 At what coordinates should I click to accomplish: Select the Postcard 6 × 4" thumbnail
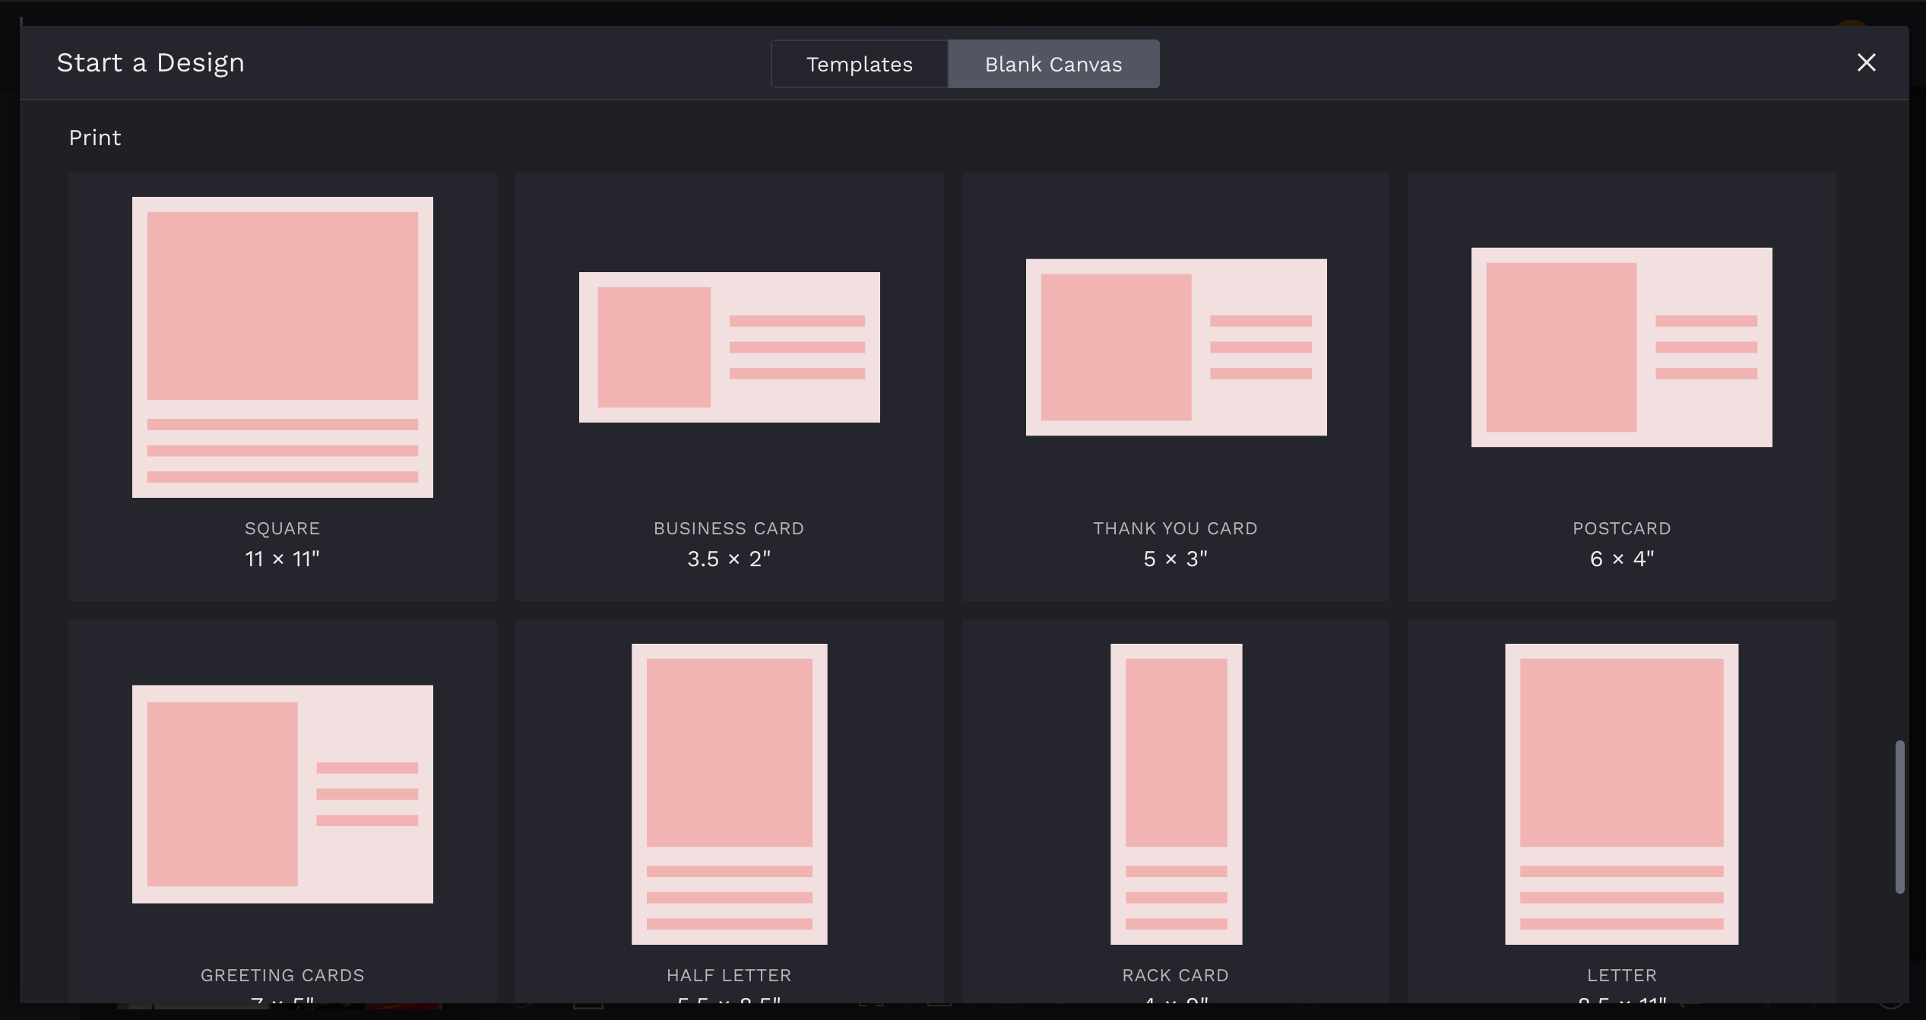[x=1622, y=347]
